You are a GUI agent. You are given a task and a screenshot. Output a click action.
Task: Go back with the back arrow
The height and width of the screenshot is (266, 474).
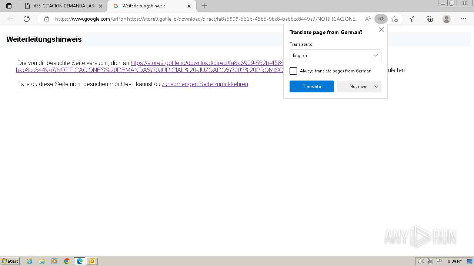[x=10, y=19]
